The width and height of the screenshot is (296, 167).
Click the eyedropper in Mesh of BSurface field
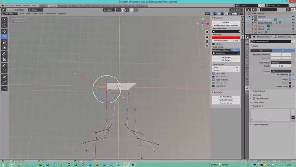[x=239, y=32]
